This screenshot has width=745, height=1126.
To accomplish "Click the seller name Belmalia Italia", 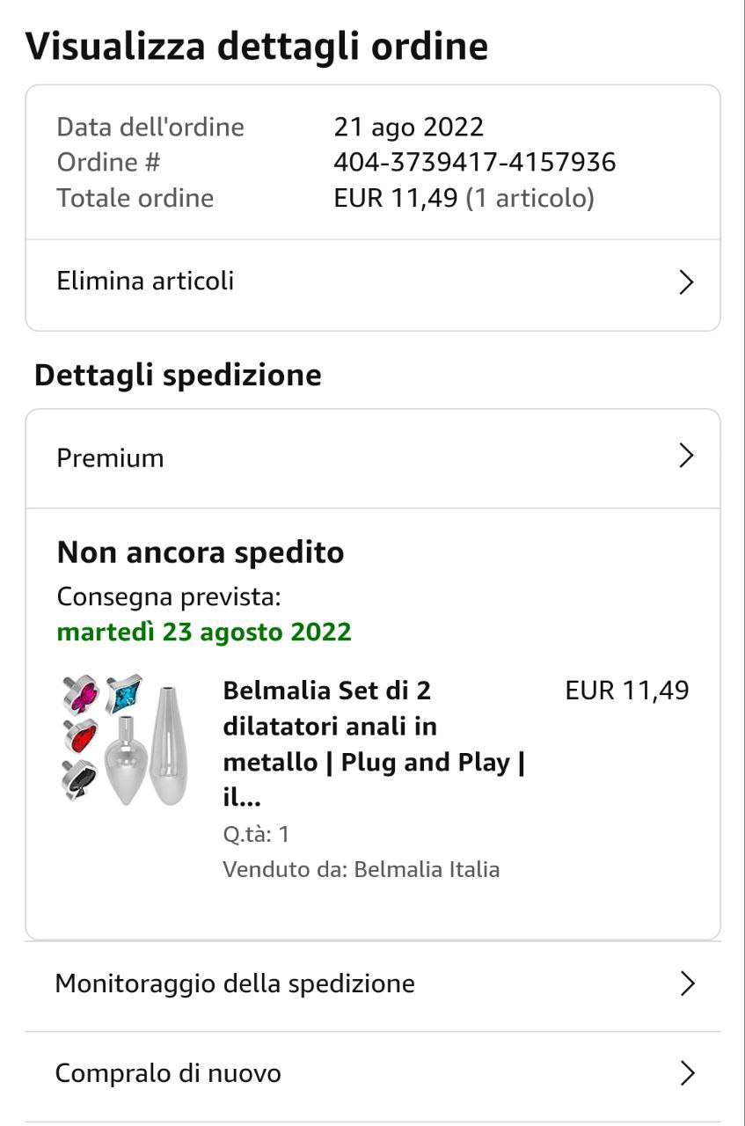I will pos(427,870).
